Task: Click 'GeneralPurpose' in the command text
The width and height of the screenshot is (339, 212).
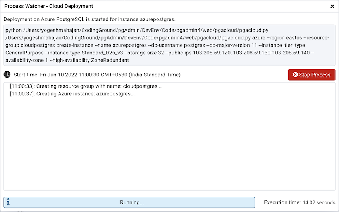Action: tap(24, 53)
